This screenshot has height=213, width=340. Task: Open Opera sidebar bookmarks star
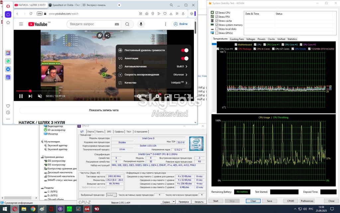tap(8, 22)
